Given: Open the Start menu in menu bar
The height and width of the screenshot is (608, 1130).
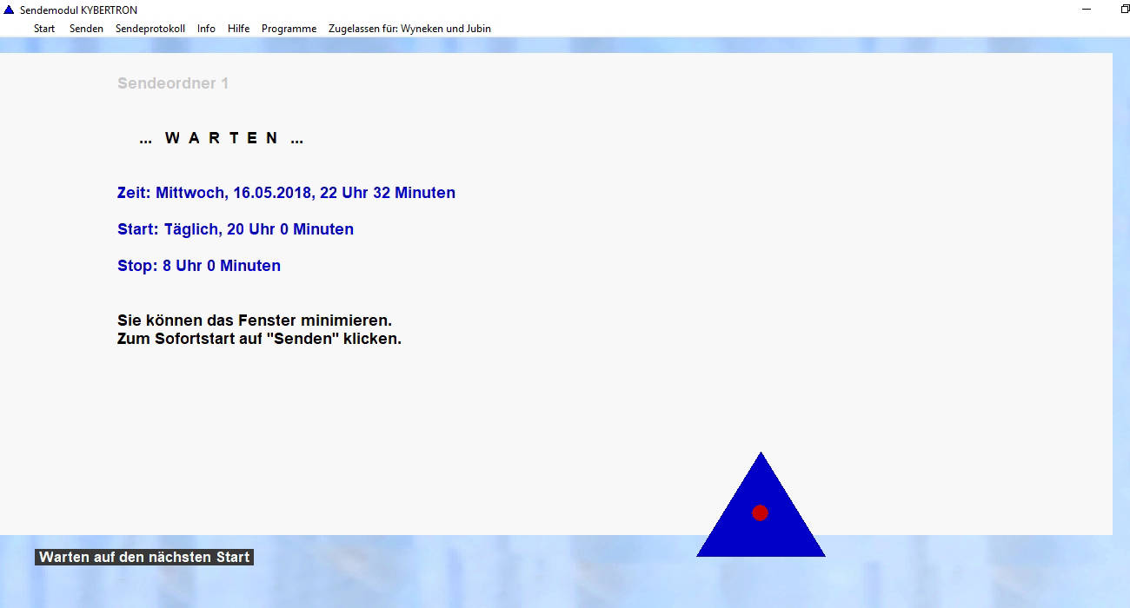Looking at the screenshot, I should click(x=44, y=29).
